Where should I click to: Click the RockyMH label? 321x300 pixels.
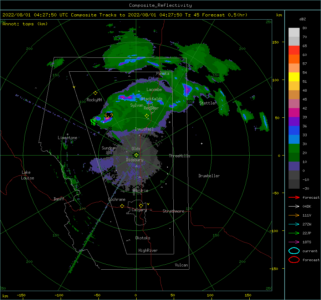(x=94, y=100)
